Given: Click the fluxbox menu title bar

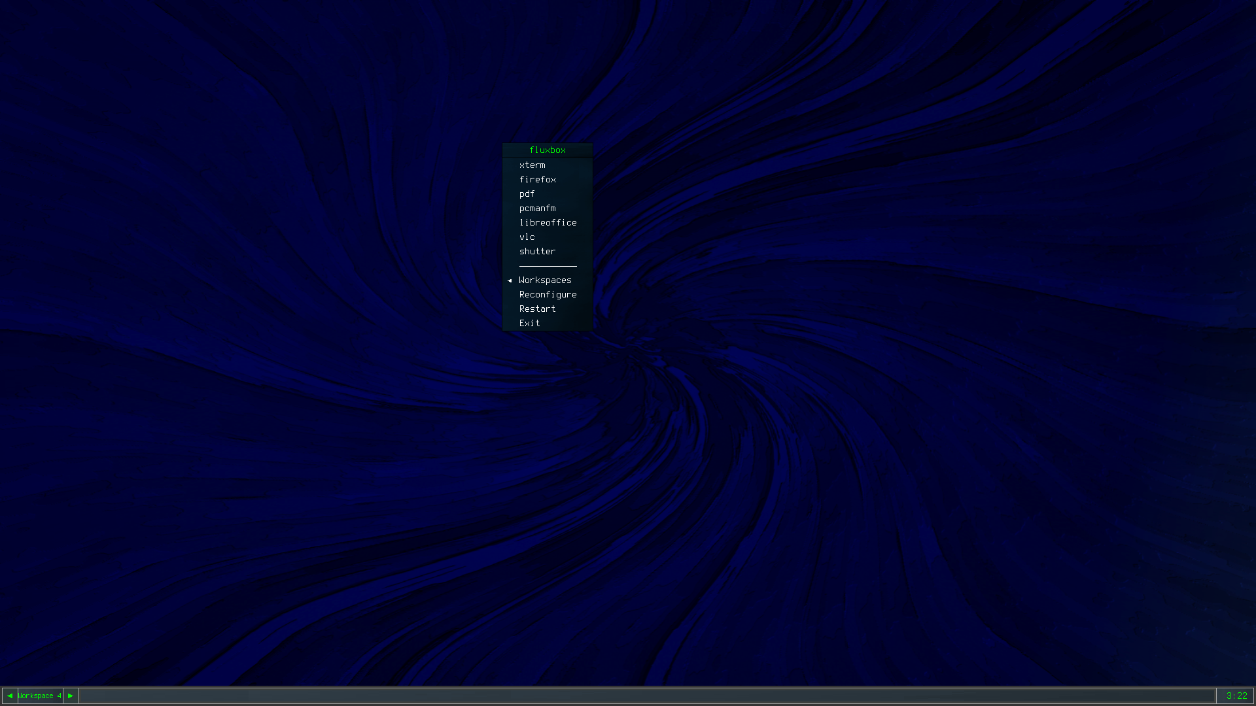Looking at the screenshot, I should click(x=548, y=150).
